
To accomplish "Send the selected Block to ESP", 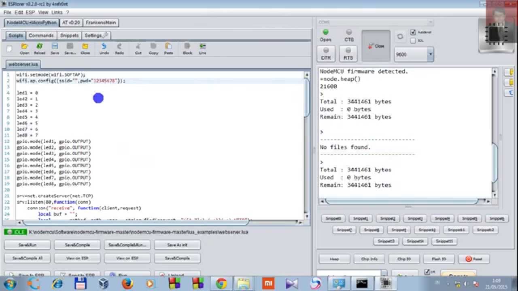I will (187, 49).
